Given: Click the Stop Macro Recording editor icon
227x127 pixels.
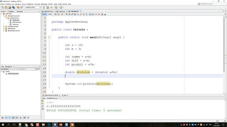Looking at the screenshot, I should [x=99, y=14].
